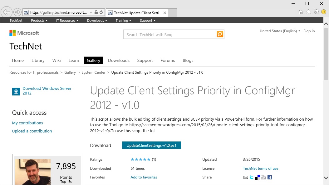Expand the IT Resources dropdown menu
Image resolution: width=329 pixels, height=185 pixels.
(x=67, y=21)
